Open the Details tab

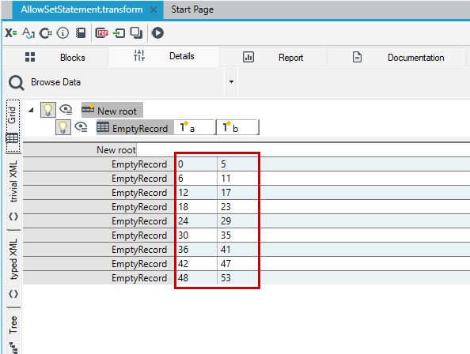pyautogui.click(x=164, y=56)
